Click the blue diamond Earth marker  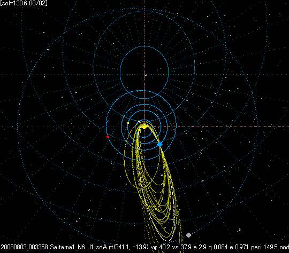tap(160, 144)
